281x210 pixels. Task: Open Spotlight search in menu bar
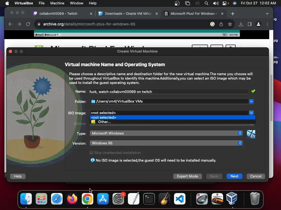[206, 3]
